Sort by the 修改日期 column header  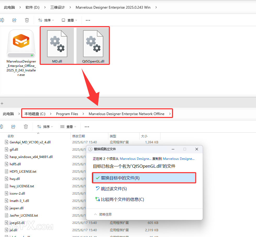79,136
